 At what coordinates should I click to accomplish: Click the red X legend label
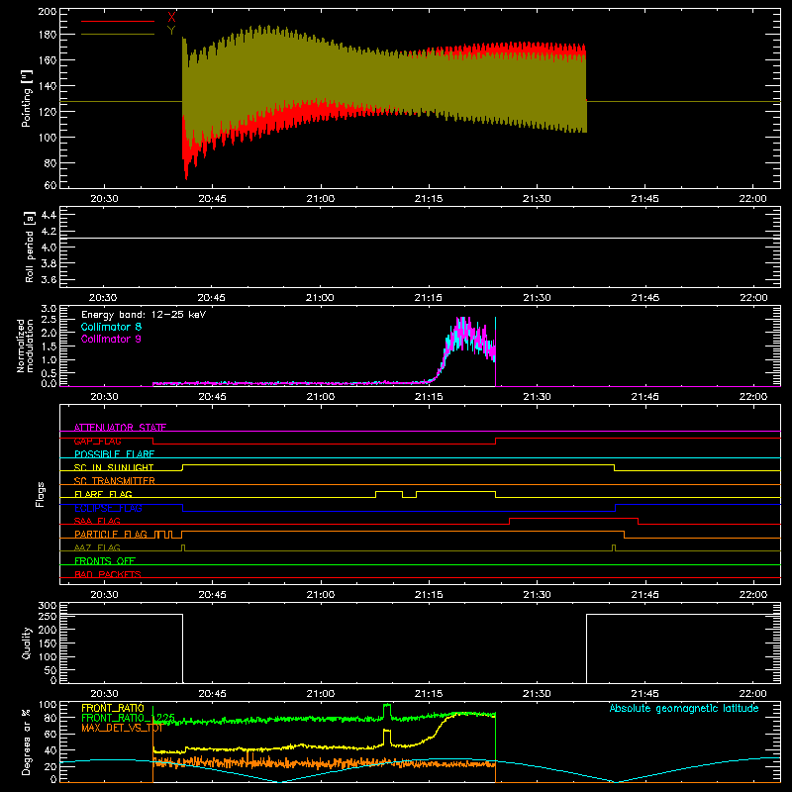pyautogui.click(x=171, y=18)
